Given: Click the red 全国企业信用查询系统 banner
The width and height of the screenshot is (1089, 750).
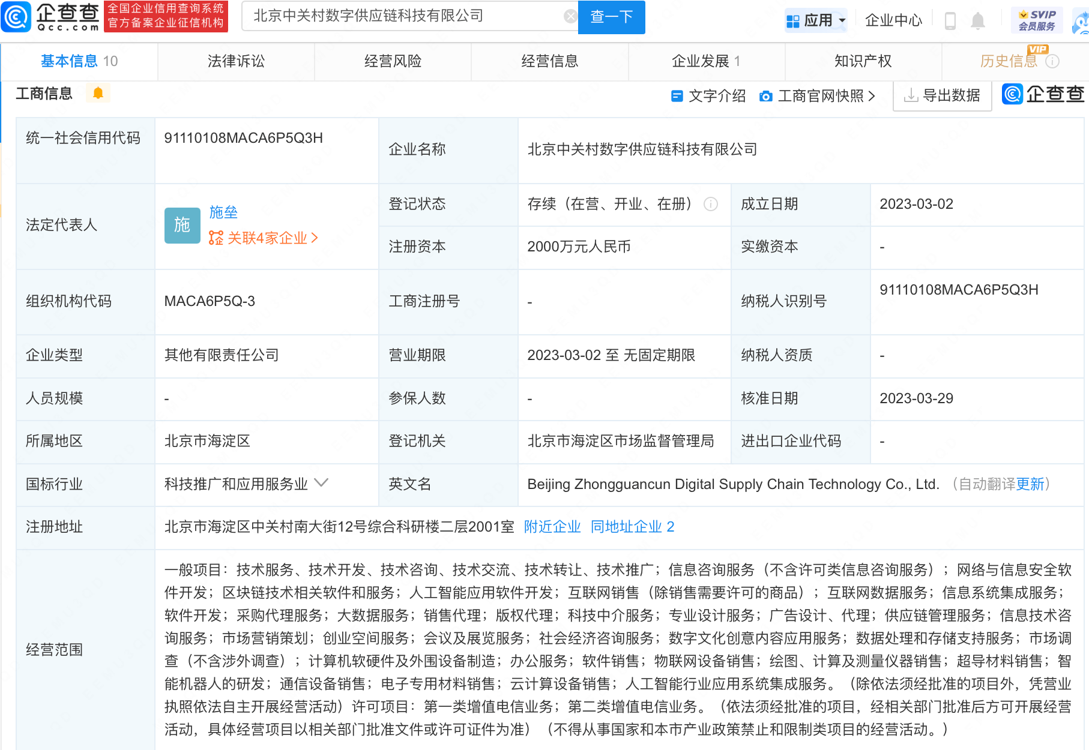Looking at the screenshot, I should coord(166,16).
